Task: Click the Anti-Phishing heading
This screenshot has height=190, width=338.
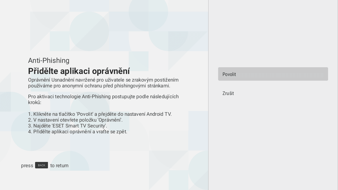Action: coord(49,61)
